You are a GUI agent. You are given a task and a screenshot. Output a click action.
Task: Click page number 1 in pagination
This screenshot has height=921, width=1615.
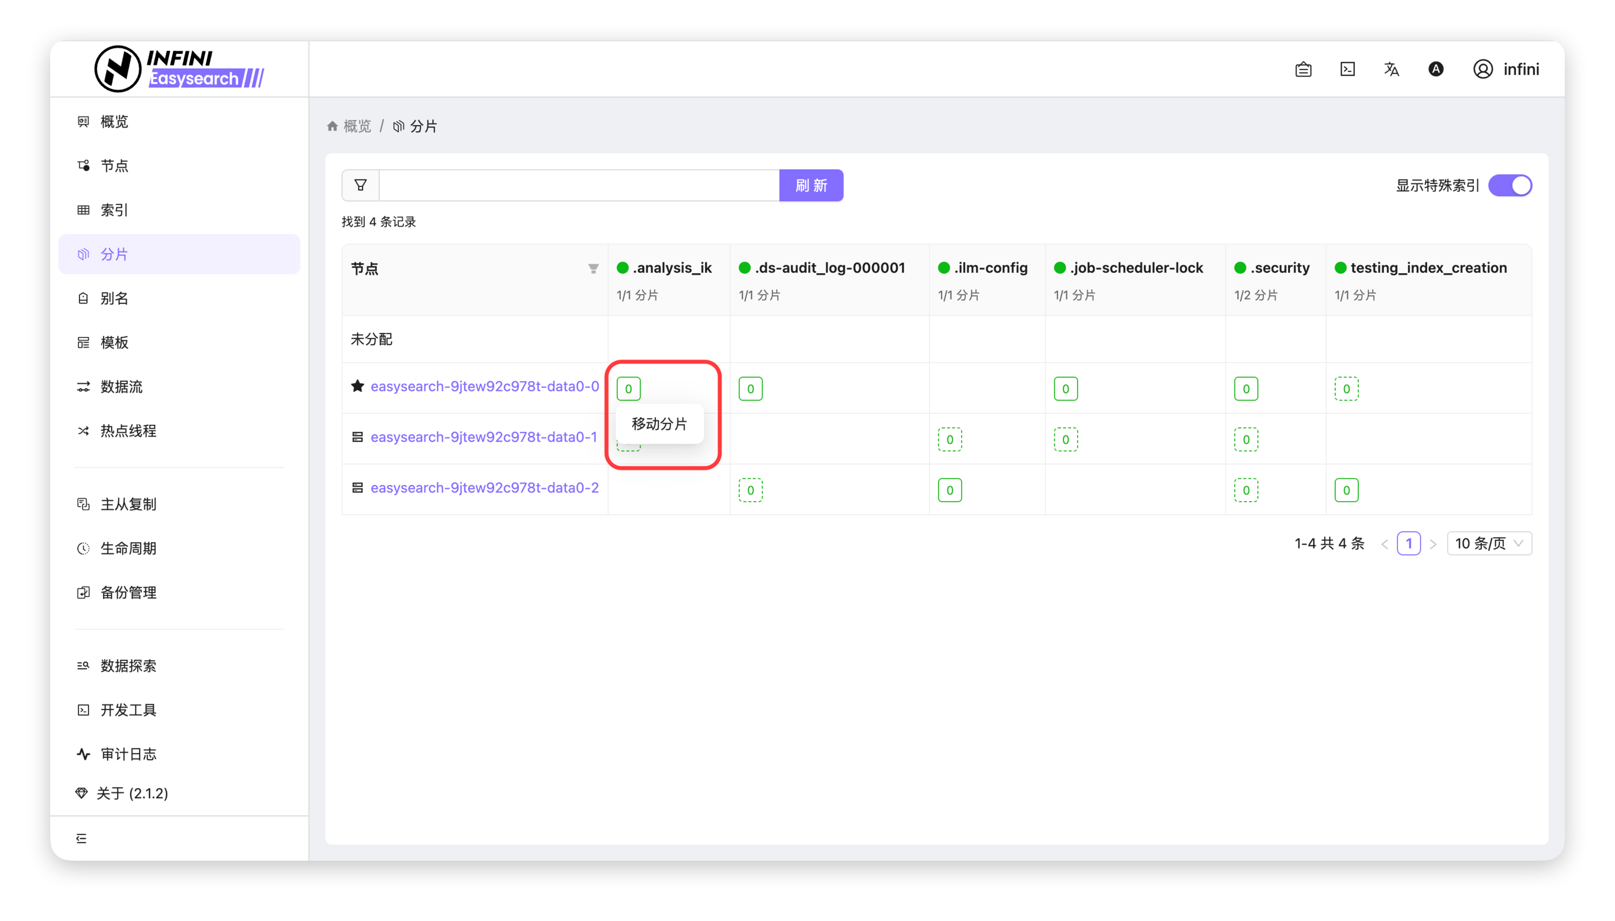(x=1408, y=543)
